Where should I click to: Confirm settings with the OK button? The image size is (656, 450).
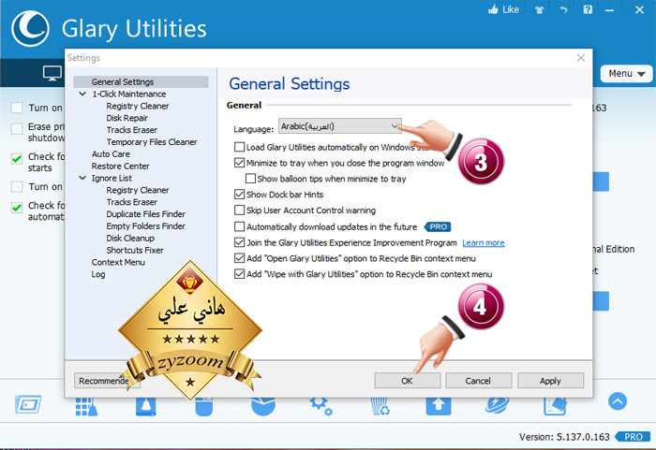[x=408, y=381]
